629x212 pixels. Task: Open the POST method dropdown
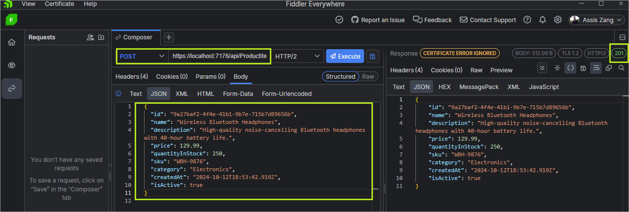point(143,56)
